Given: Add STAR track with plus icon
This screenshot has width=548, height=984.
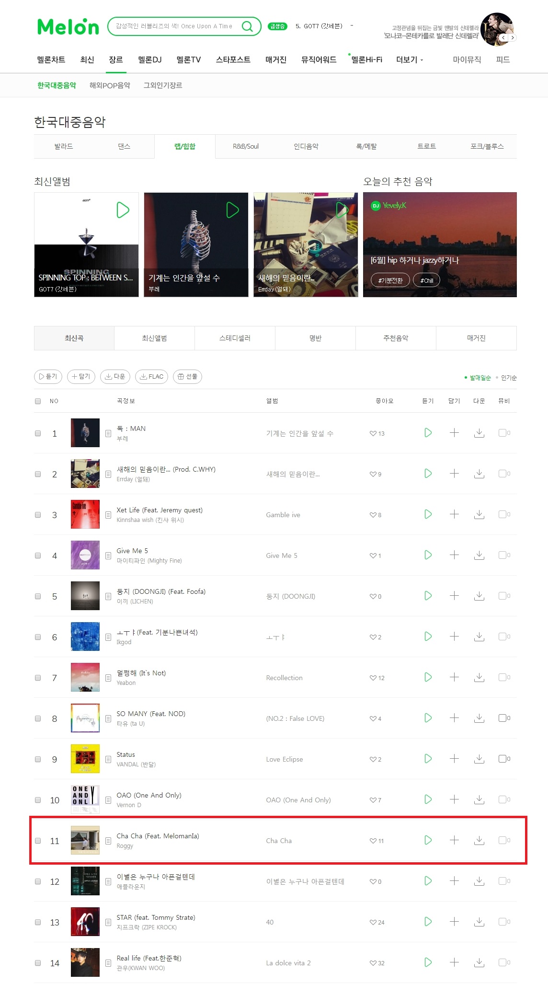Looking at the screenshot, I should [454, 922].
